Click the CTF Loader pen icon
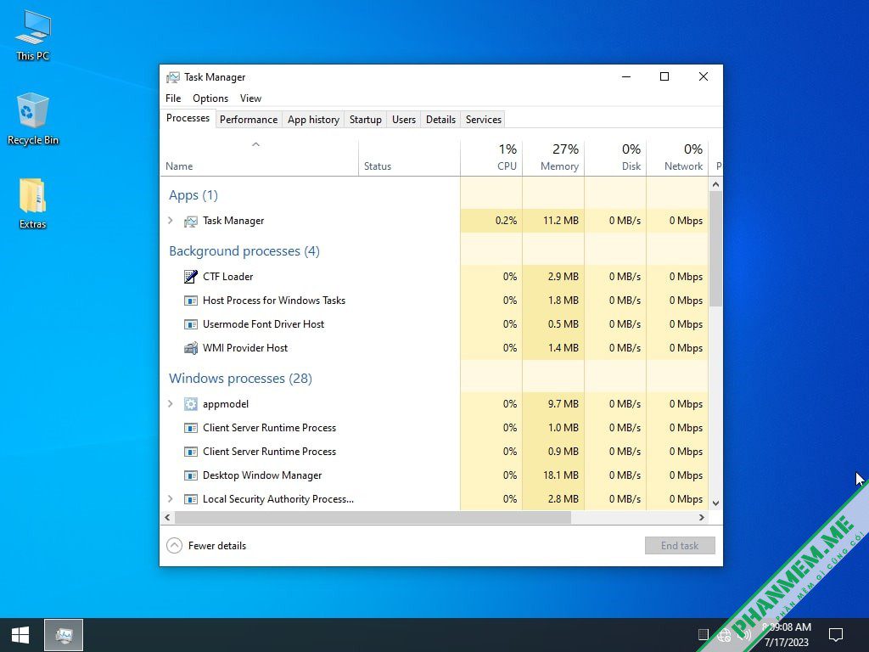 (191, 277)
